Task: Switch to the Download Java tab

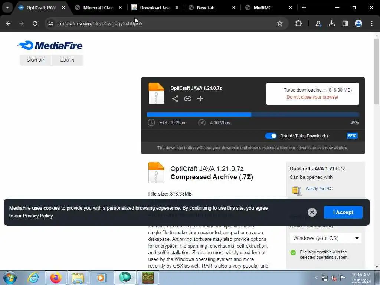Action: (x=155, y=8)
